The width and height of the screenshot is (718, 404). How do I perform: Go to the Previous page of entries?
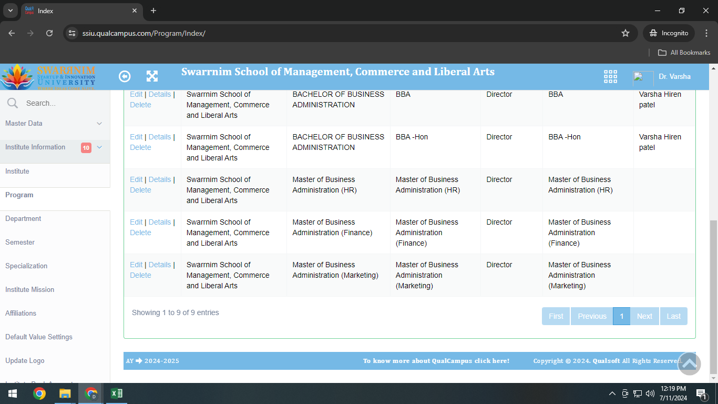(592, 316)
